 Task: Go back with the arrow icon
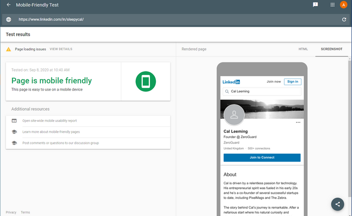coord(9,5)
